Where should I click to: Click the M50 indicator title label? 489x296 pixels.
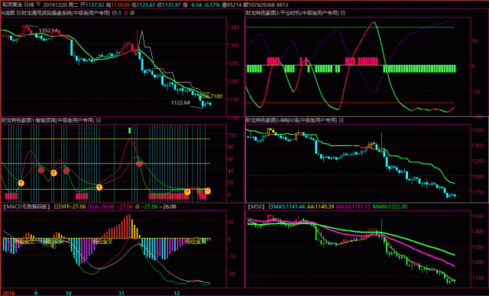257,207
